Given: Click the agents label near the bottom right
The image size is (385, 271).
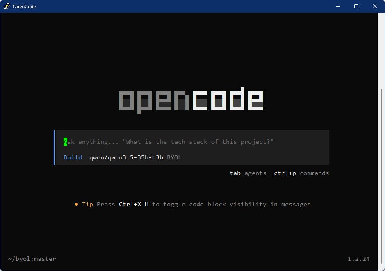Looking at the screenshot, I should tap(255, 173).
